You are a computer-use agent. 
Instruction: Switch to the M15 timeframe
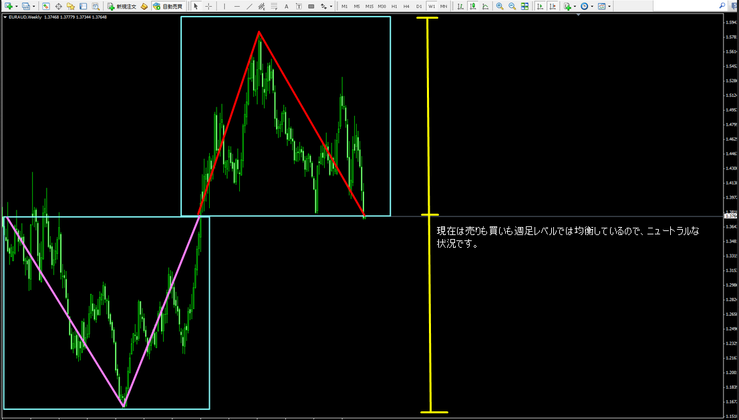(x=369, y=6)
